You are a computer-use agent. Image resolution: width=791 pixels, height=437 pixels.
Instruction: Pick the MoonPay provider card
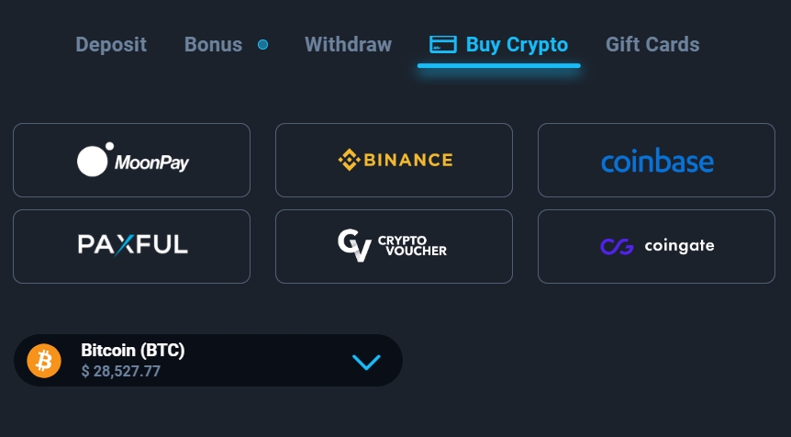[131, 161]
